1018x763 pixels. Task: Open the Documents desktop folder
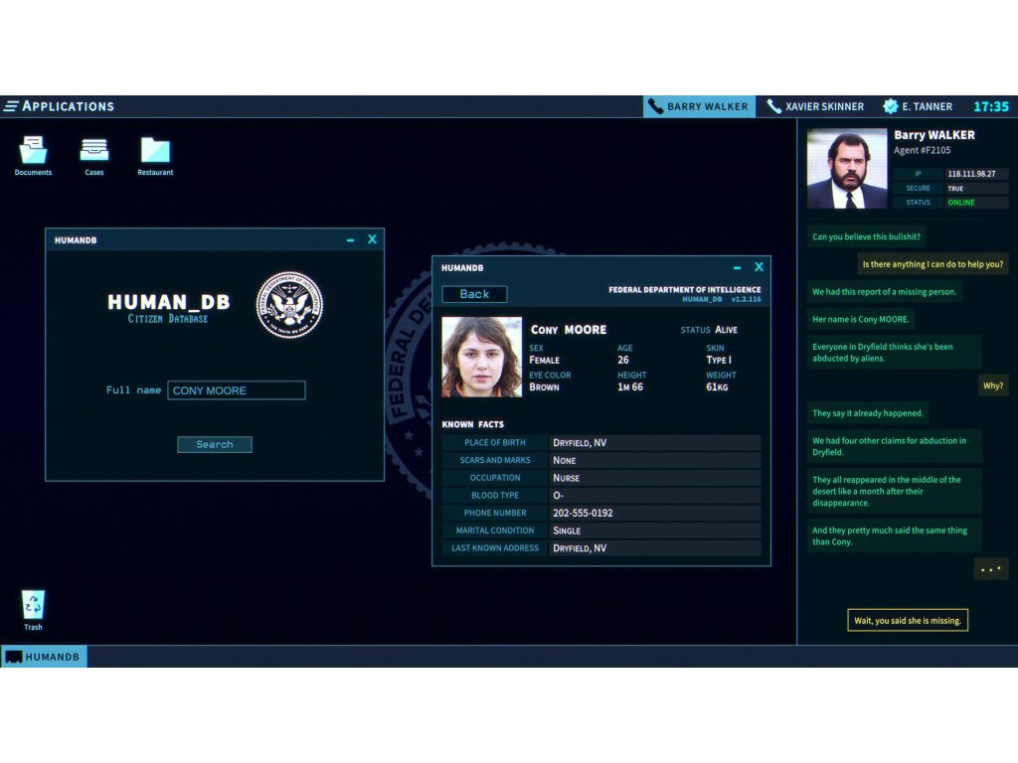(x=33, y=151)
